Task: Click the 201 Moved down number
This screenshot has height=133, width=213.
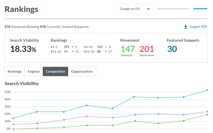Action: coord(147,49)
